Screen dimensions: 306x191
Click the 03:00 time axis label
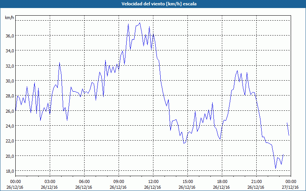pyautogui.click(x=50, y=182)
